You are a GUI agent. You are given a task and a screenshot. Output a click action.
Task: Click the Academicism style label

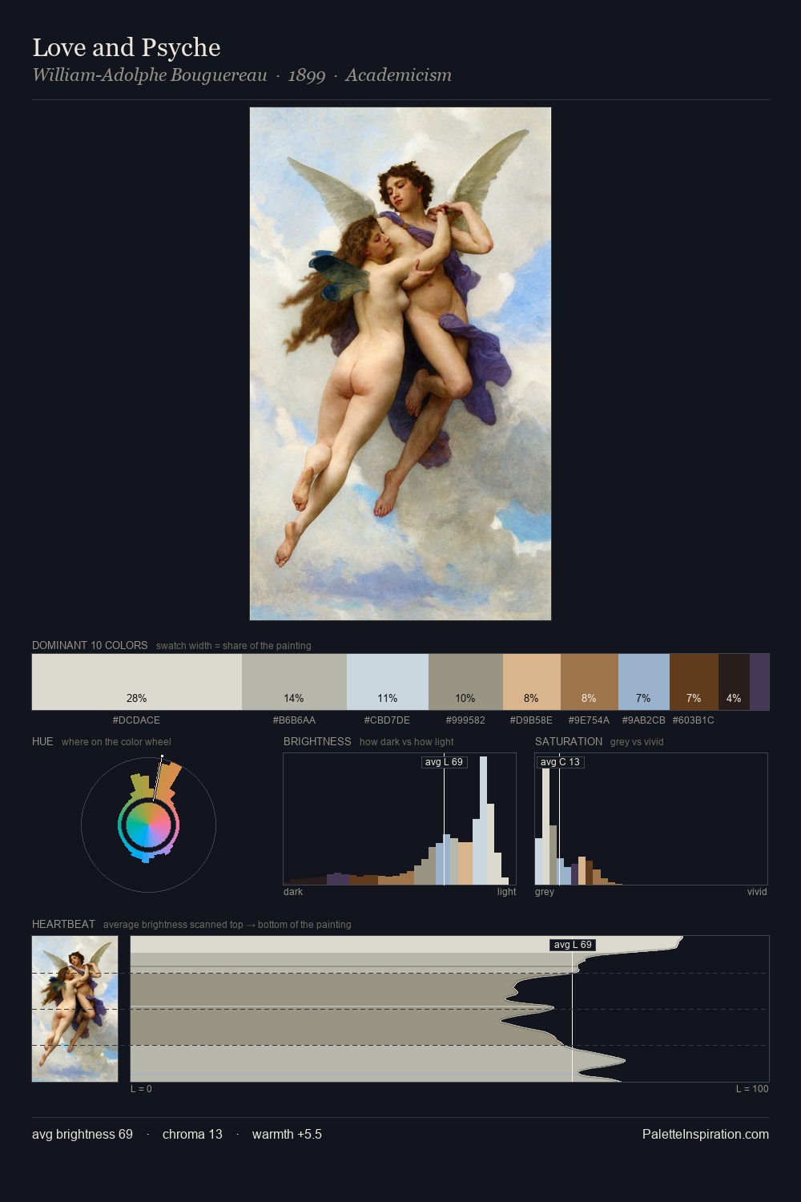(399, 75)
